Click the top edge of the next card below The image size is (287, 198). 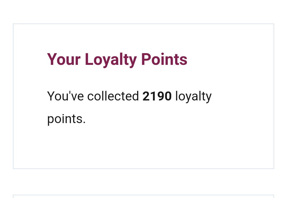[x=143, y=195]
